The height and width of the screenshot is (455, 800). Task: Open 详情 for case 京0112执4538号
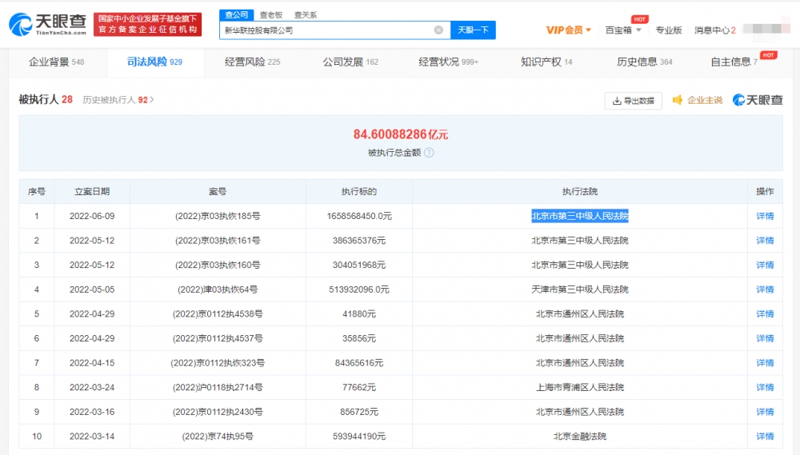(x=765, y=313)
